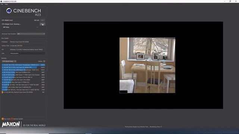Viewport: 239px width, 134px height.
Task: Open the Minimum Test Duration dropdown
Action: pos(31,34)
